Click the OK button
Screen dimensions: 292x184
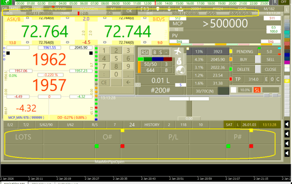click(x=129, y=11)
